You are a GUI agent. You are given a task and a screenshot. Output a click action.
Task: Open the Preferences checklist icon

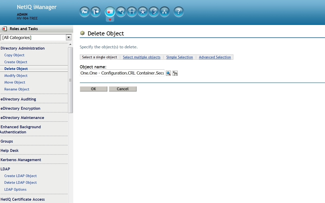154,12
